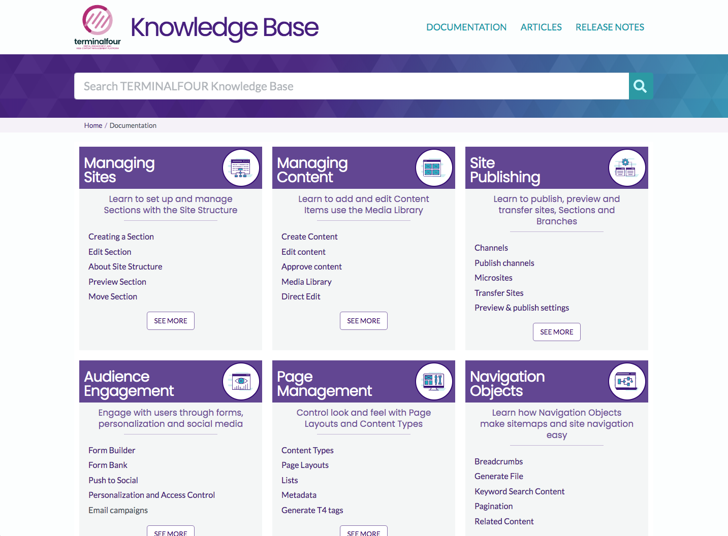Viewport: 728px width, 536px height.
Task: Click the search magnifier icon
Action: tap(640, 86)
